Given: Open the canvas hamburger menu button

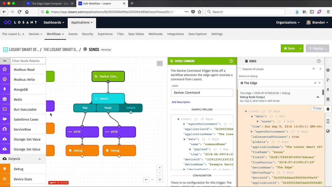Looking at the screenshot, I should coord(160,179).
